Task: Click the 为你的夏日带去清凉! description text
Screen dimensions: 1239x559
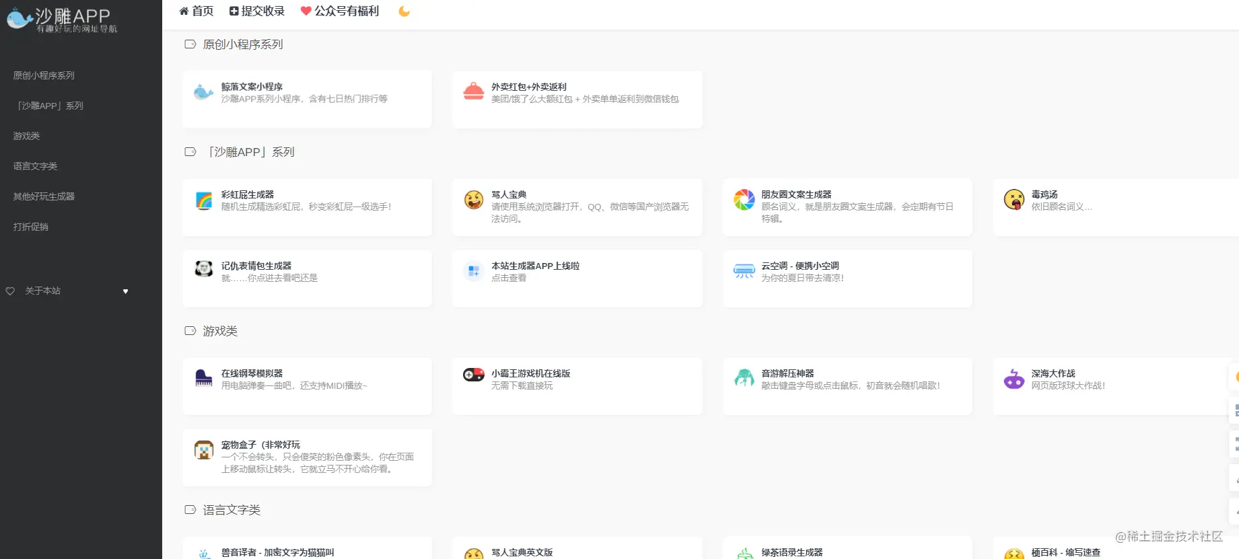Action: click(802, 278)
